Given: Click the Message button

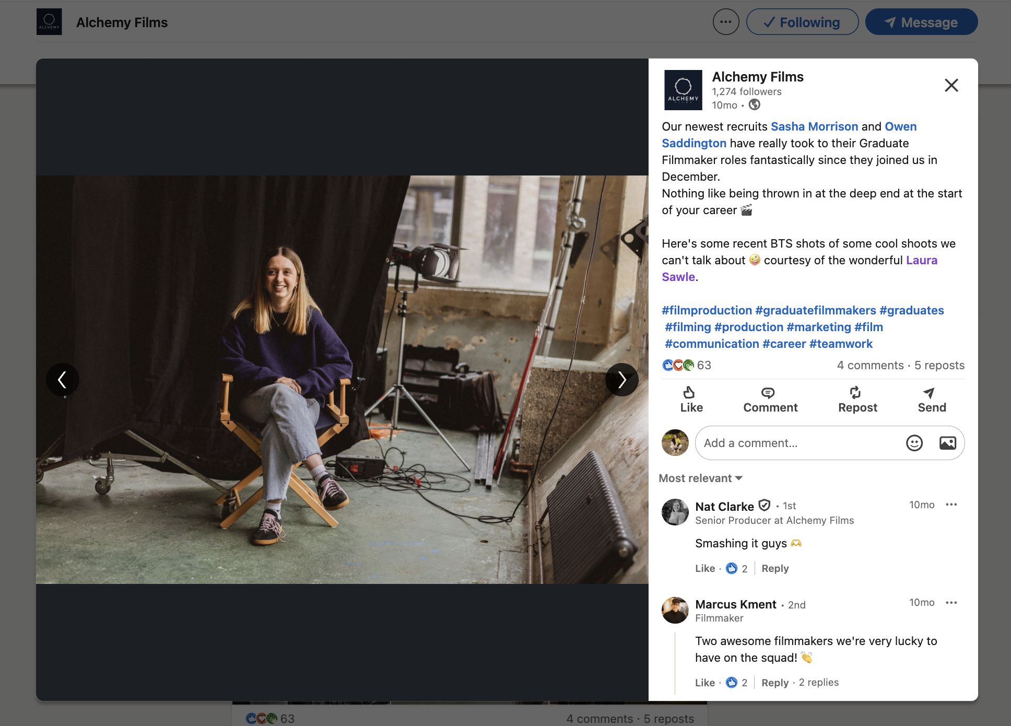Looking at the screenshot, I should click(921, 22).
